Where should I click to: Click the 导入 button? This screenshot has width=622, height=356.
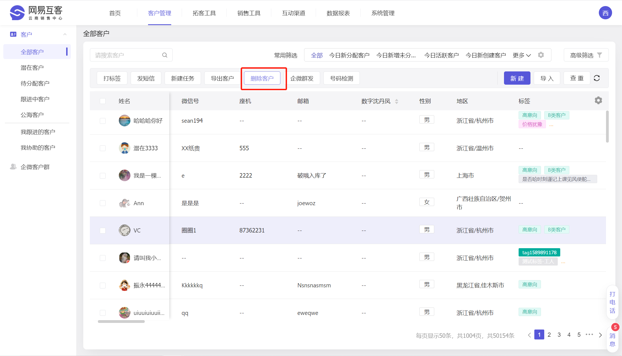[547, 78]
